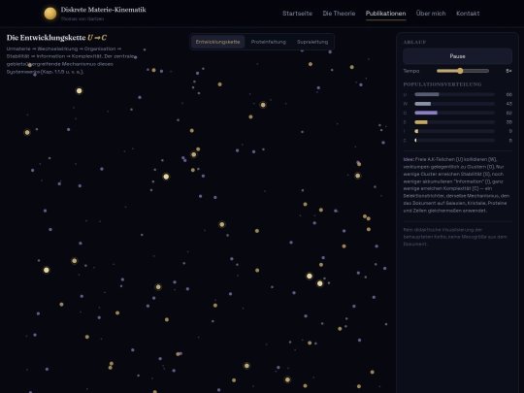Click the 'POPULATIONSVERTEILUNG' section label
The height and width of the screenshot is (393, 524).
442,84
